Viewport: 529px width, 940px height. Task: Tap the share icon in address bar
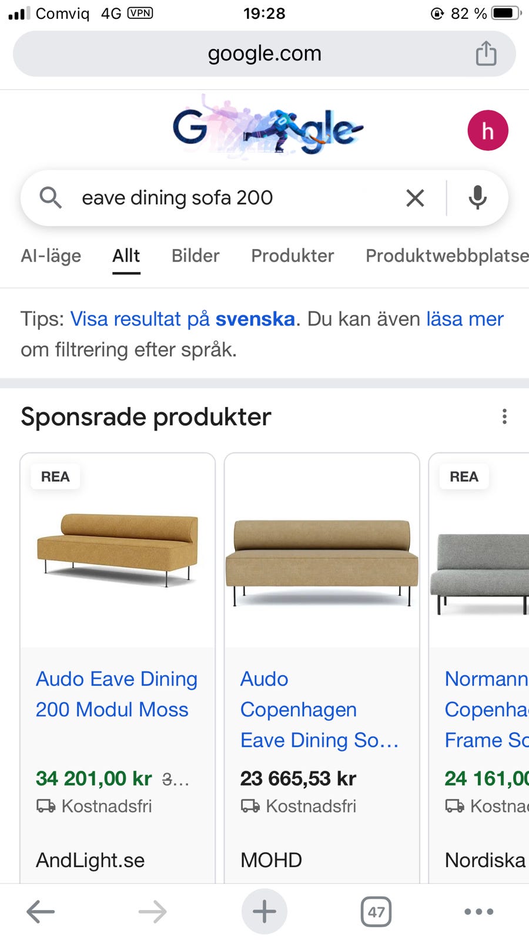click(x=486, y=53)
